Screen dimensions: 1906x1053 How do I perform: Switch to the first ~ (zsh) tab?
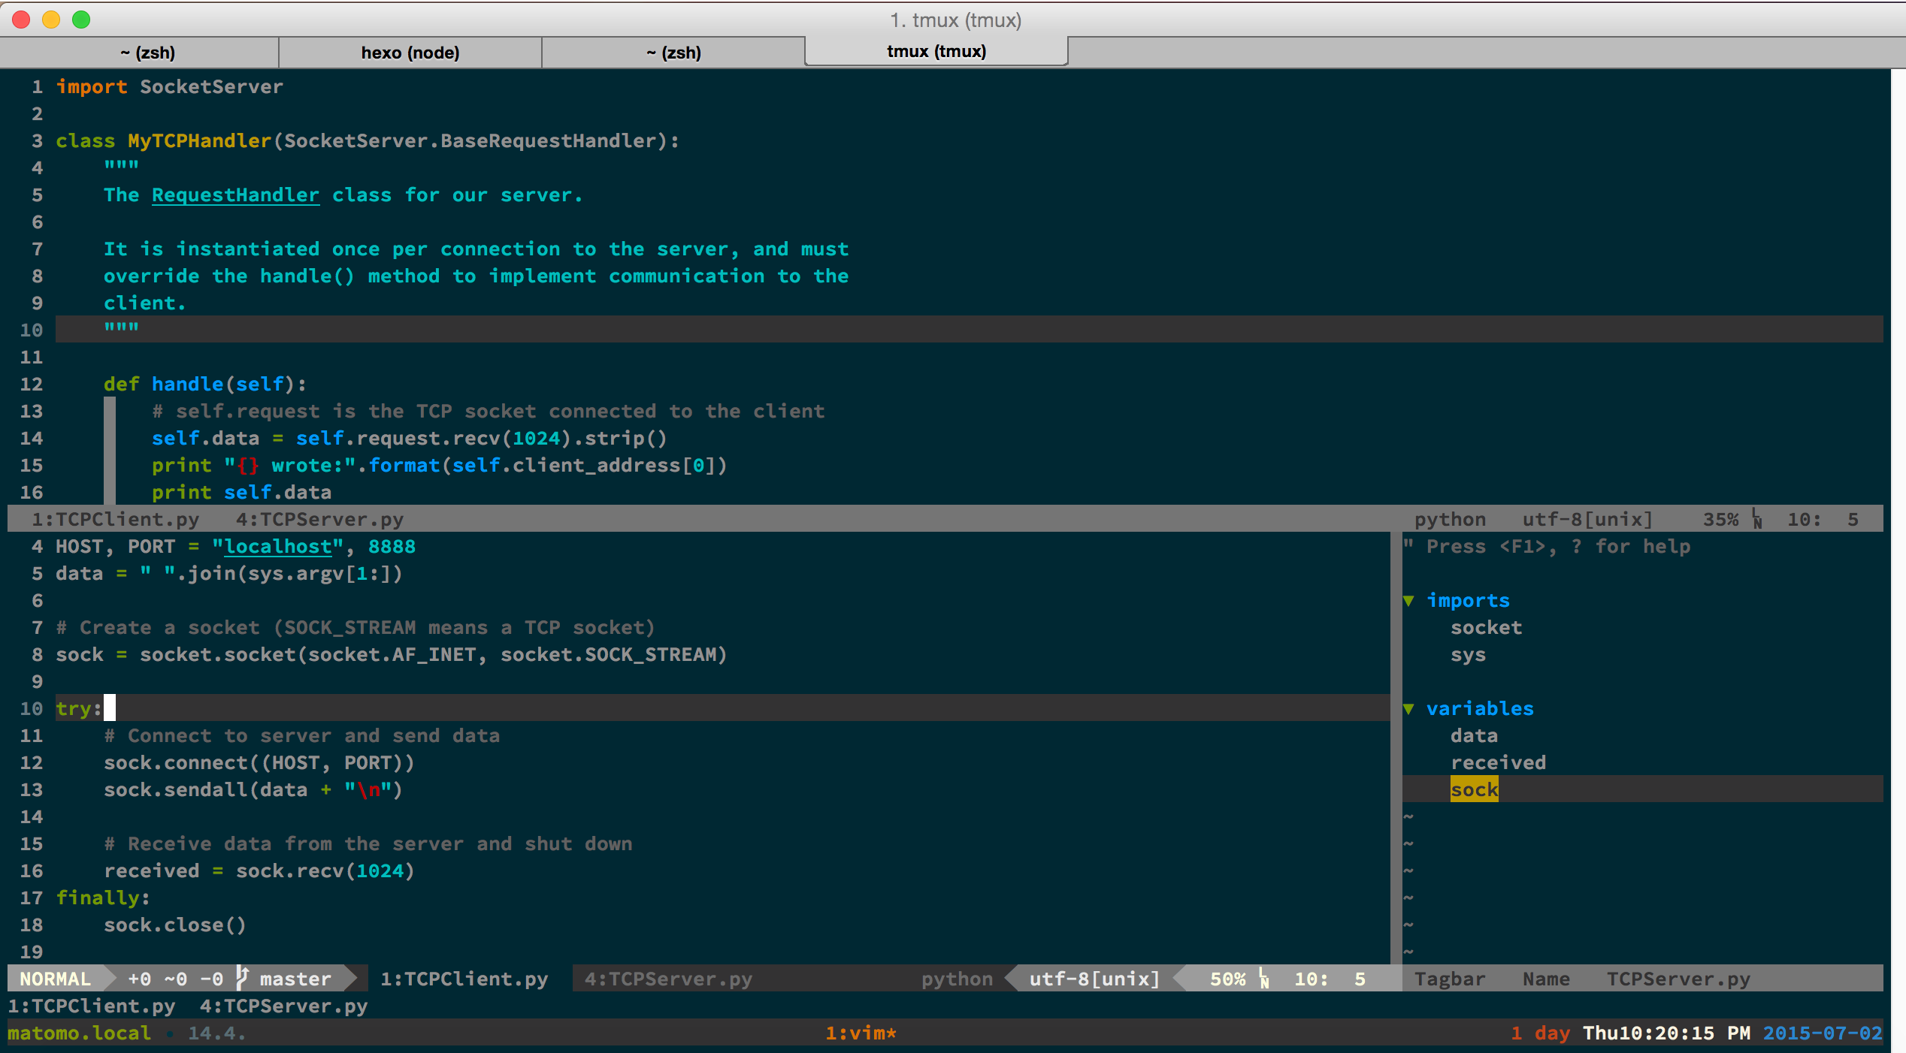click(x=147, y=53)
